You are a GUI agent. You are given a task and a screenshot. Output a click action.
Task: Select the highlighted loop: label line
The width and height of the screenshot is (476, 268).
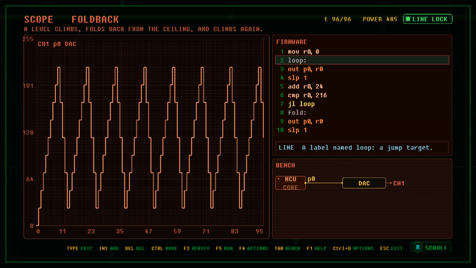[x=362, y=60]
